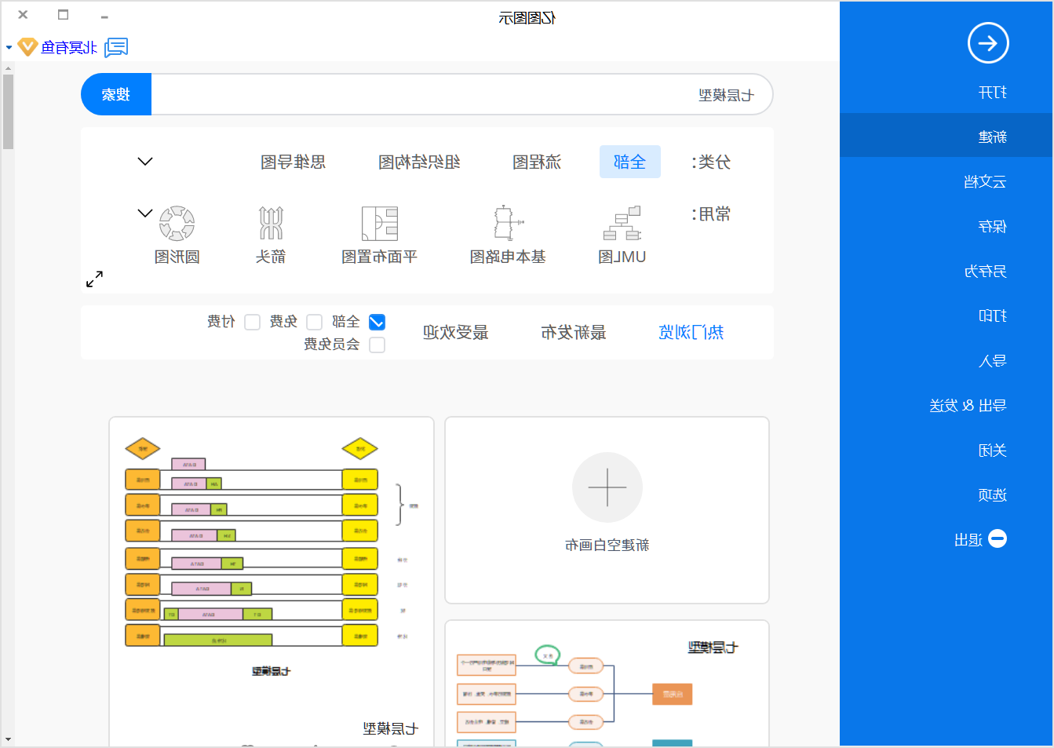Viewport: 1054px width, 748px height.
Task: Open the account dropdown arrow by 北冥有鱼
Action: pyautogui.click(x=9, y=48)
